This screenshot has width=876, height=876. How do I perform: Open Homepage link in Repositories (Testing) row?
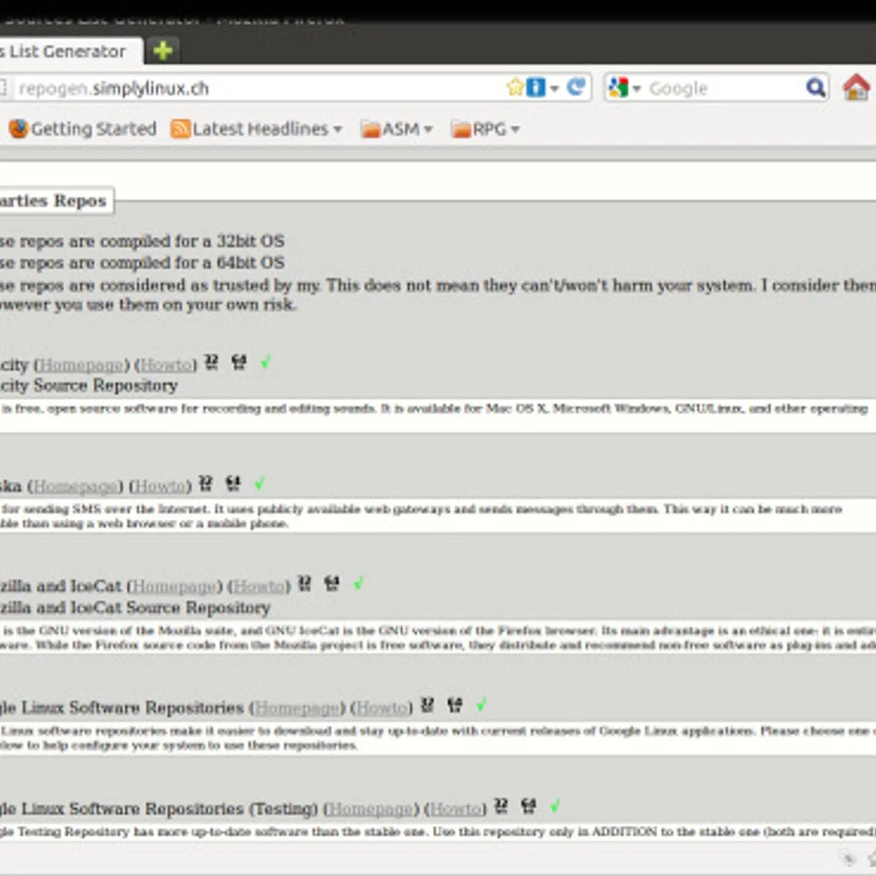click(x=371, y=809)
